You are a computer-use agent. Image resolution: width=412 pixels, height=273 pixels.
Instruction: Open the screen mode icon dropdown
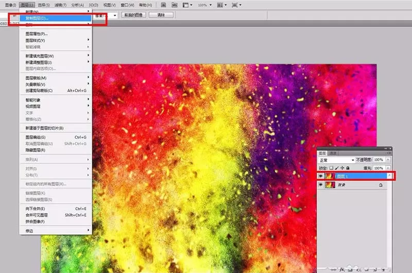point(236,5)
